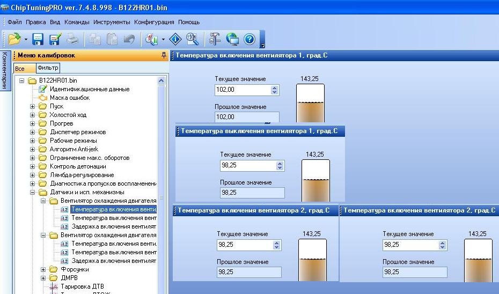Image resolution: width=499 pixels, height=294 pixels.
Task: Click the ДМРВ folder icon
Action: pyautogui.click(x=54, y=278)
